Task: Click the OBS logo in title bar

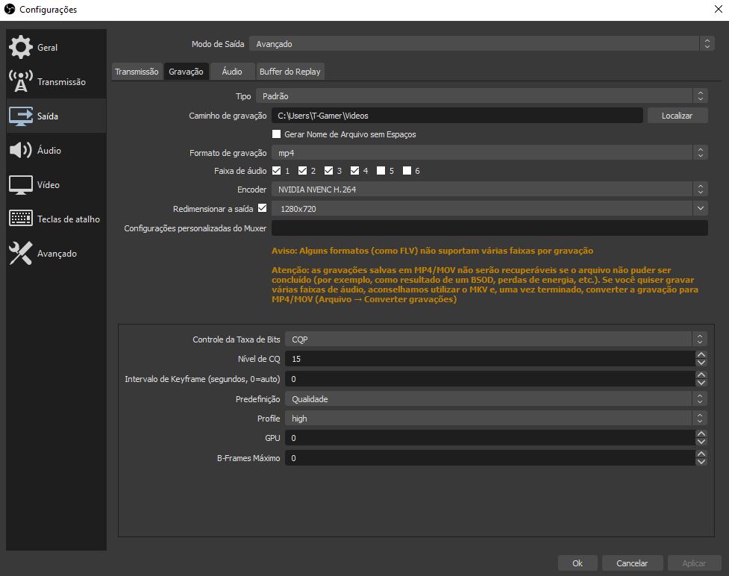Action: pos(10,9)
